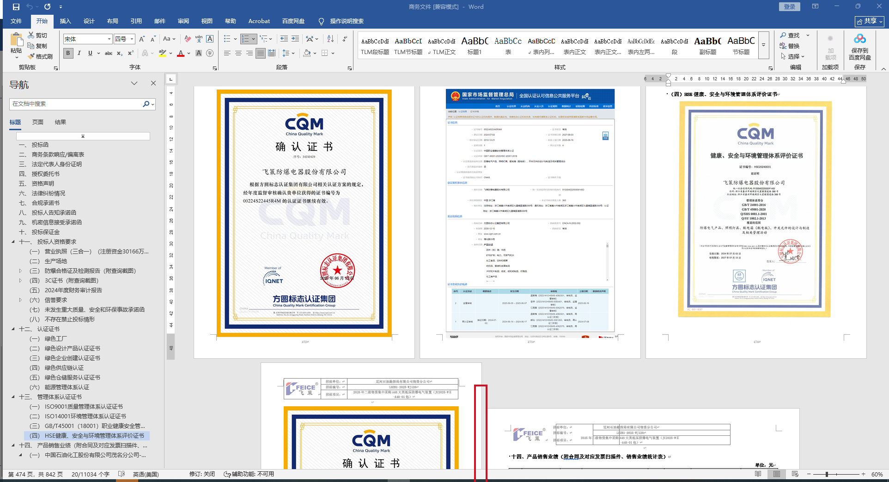Save to Baidu Netdisk with 保存到百度网盘

(860, 47)
